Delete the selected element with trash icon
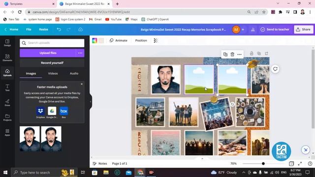The height and width of the screenshot is (177, 315). pyautogui.click(x=232, y=55)
